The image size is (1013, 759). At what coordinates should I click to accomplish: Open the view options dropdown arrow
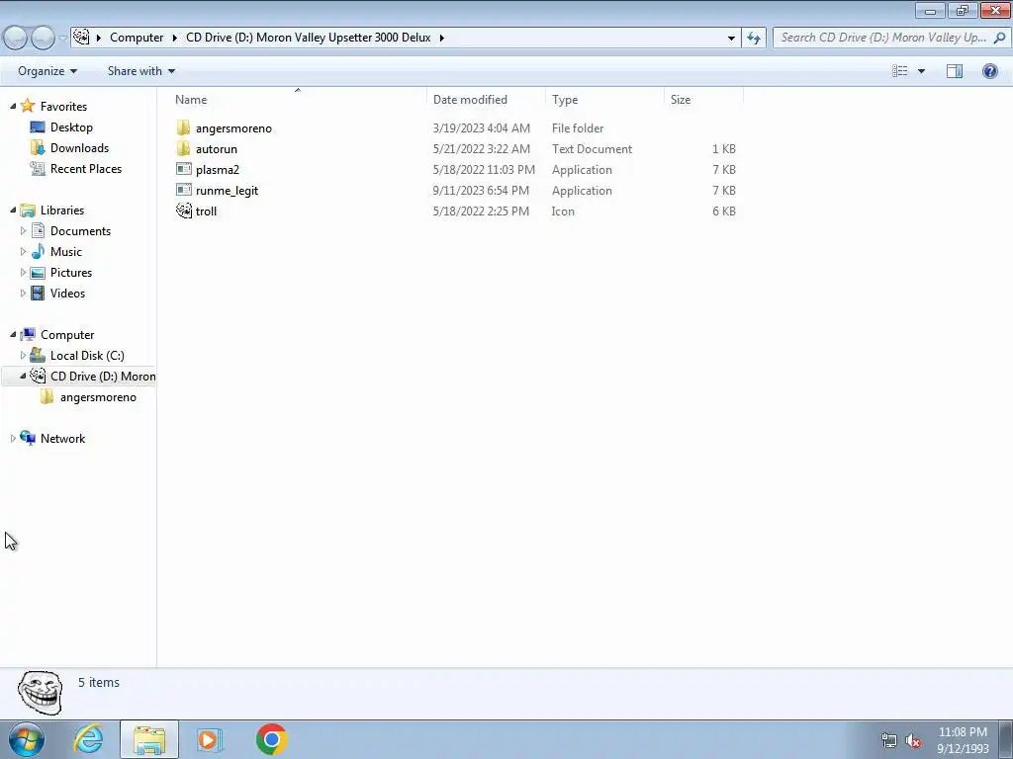[921, 71]
